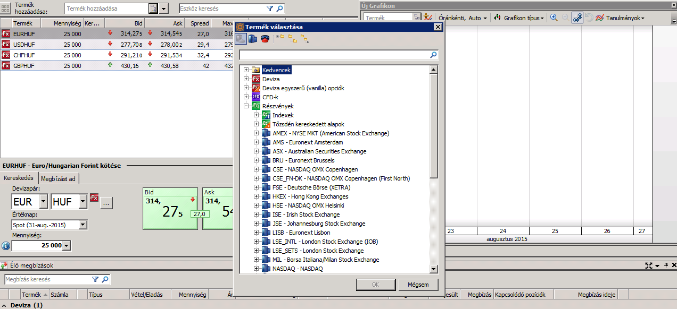The height and width of the screenshot is (309, 677).
Task: Click the tree scrollbar down arrow
Action: (x=433, y=269)
